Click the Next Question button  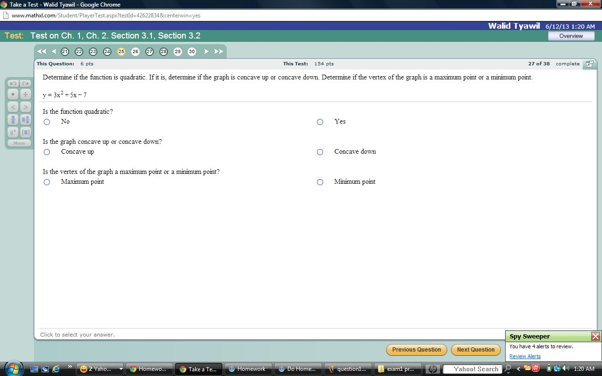pos(475,350)
